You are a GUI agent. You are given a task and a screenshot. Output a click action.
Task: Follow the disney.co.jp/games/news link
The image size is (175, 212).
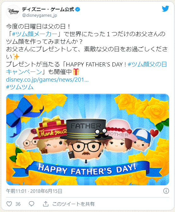click(47, 80)
